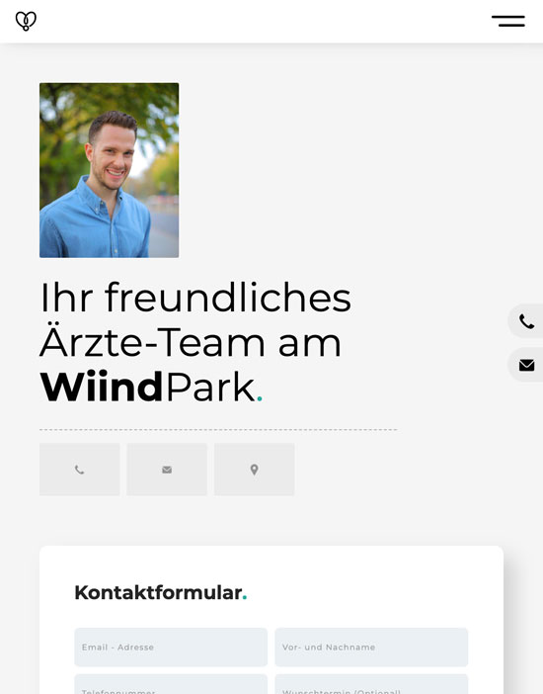Tap the floating phone call button
Screen dimensions: 543x694
(x=526, y=321)
